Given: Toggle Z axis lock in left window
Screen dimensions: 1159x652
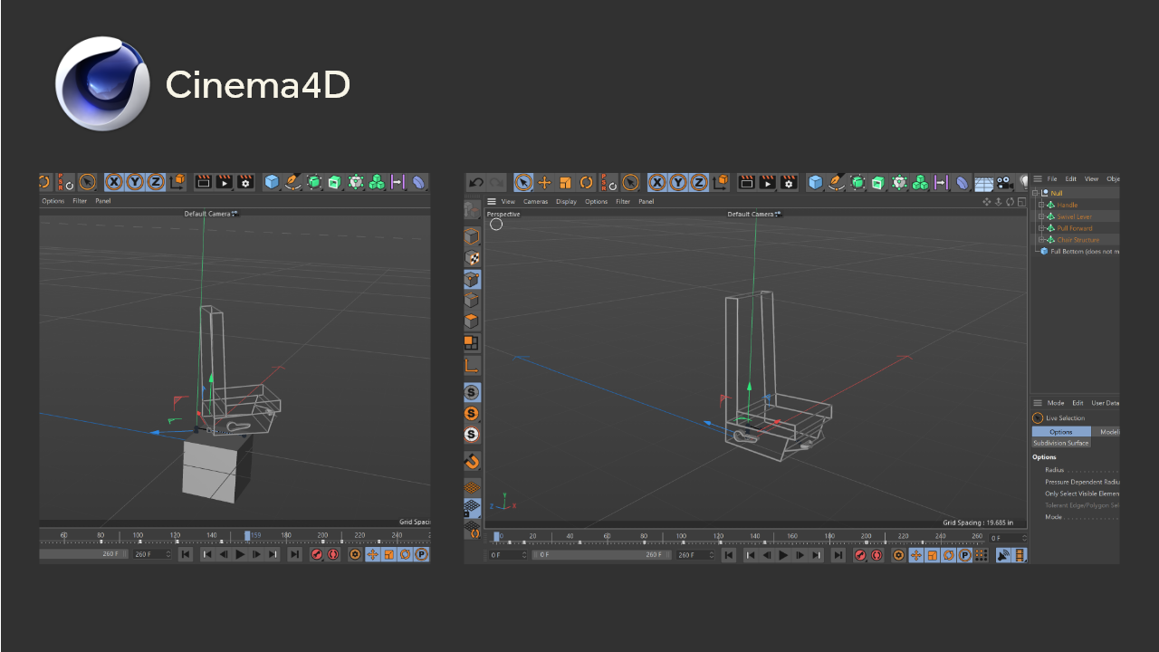Looking at the screenshot, I should pyautogui.click(x=156, y=182).
